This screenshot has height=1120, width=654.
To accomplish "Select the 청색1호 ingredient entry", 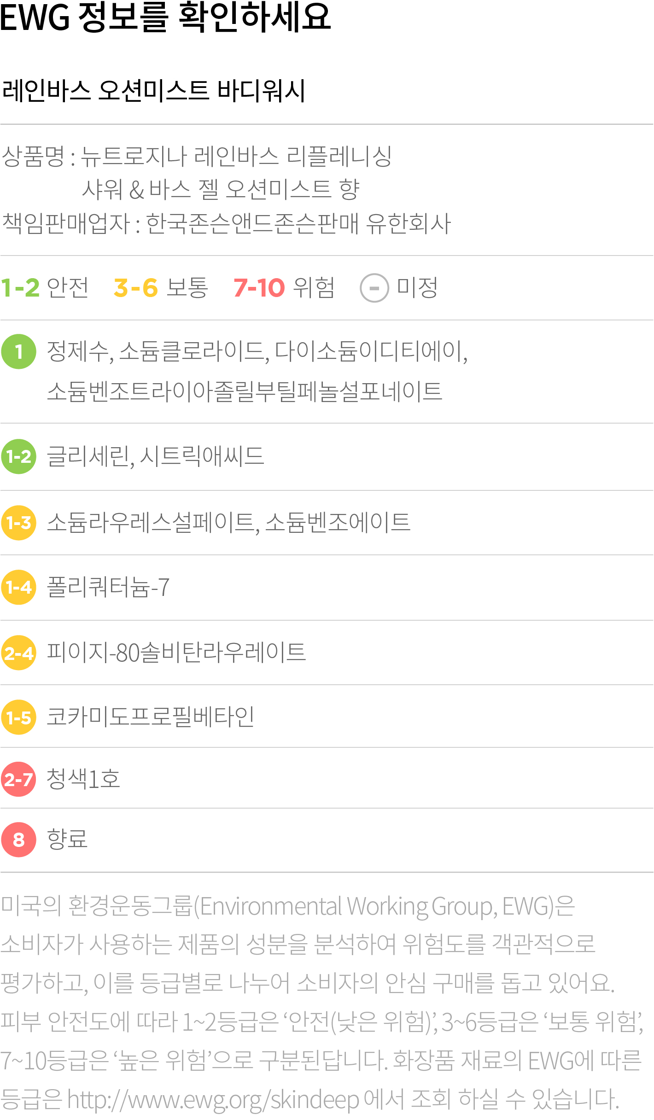I will tap(83, 779).
